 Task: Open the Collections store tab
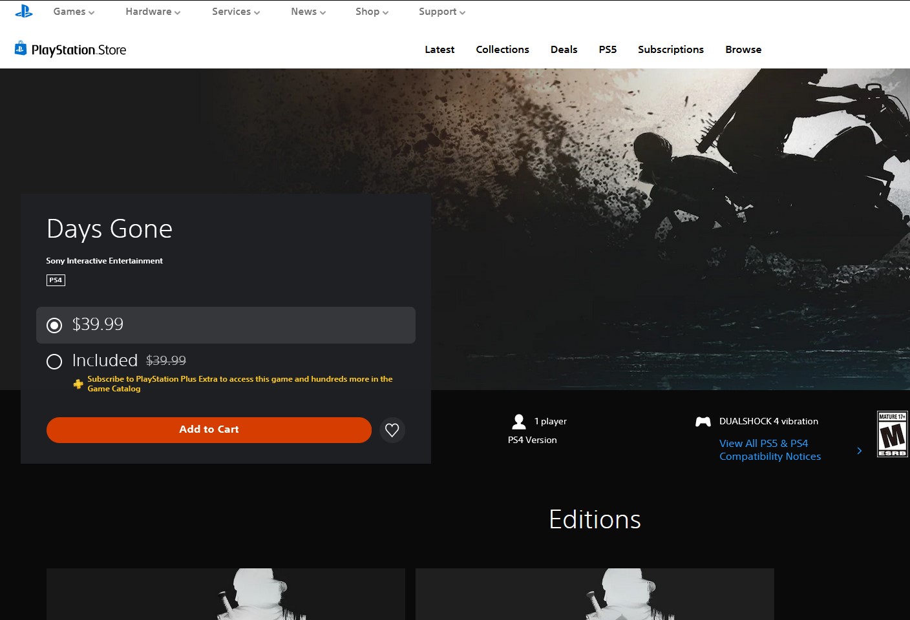pyautogui.click(x=502, y=50)
